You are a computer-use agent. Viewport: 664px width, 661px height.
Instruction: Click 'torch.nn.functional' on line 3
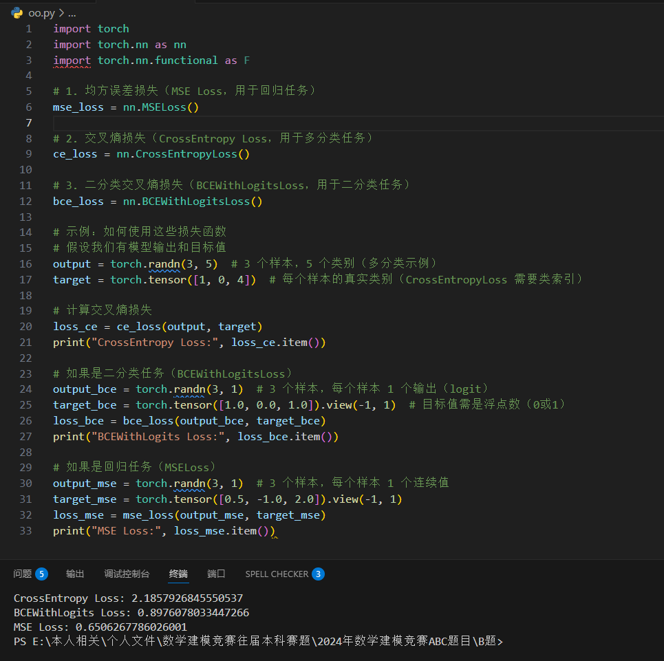point(158,61)
